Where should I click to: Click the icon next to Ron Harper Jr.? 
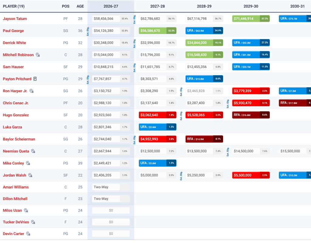[x=32, y=91]
